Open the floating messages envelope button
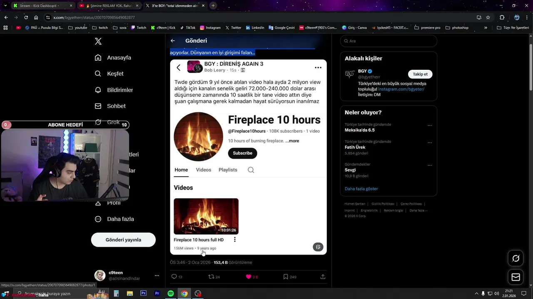Image resolution: width=533 pixels, height=299 pixels. (x=516, y=277)
